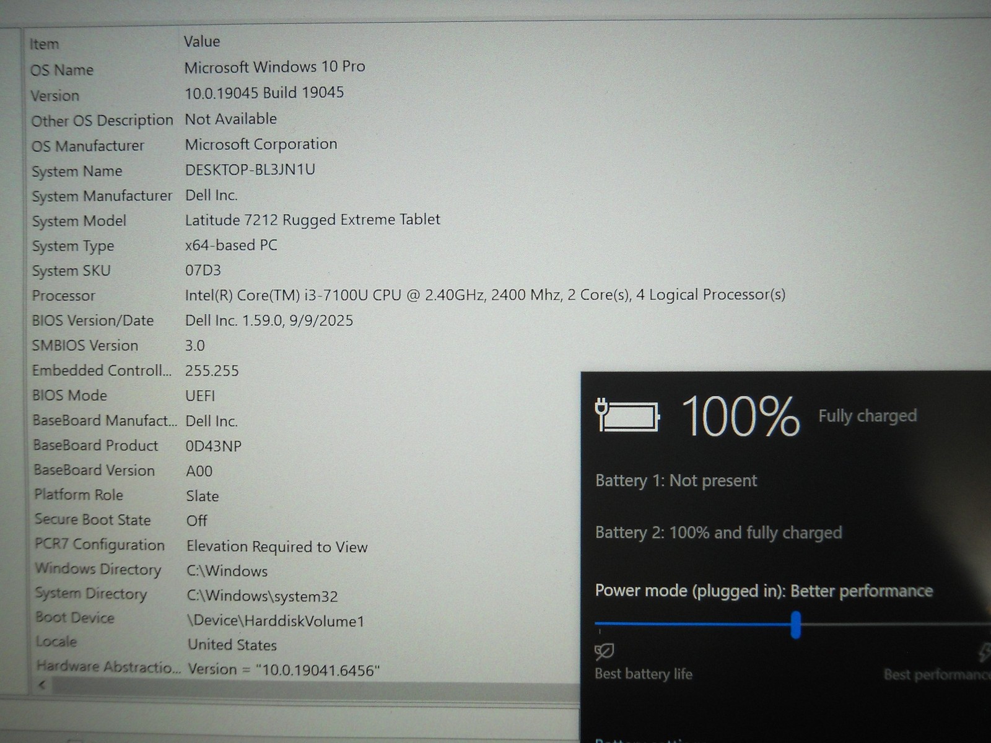
Task: Select '07D3' SKU value
Action: pos(203,271)
